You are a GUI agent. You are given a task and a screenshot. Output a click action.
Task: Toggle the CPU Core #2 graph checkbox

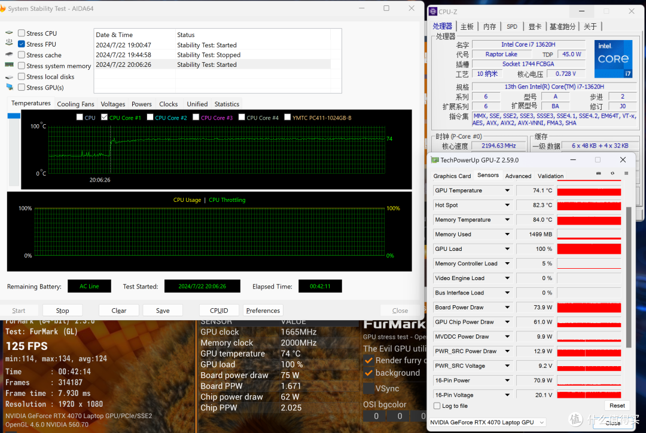click(x=150, y=118)
